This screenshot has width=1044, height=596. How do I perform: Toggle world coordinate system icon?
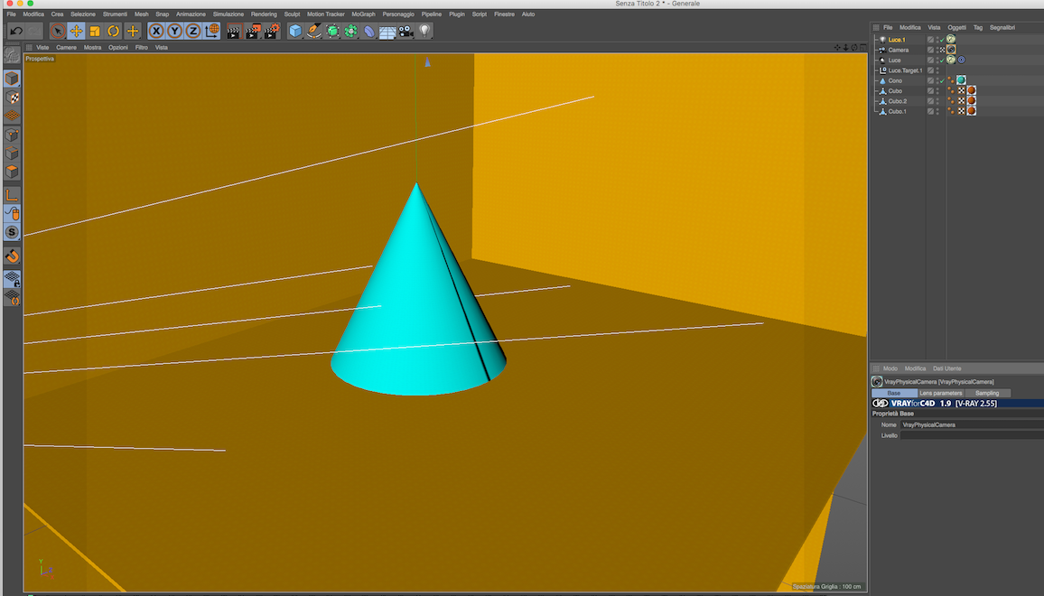[x=211, y=31]
